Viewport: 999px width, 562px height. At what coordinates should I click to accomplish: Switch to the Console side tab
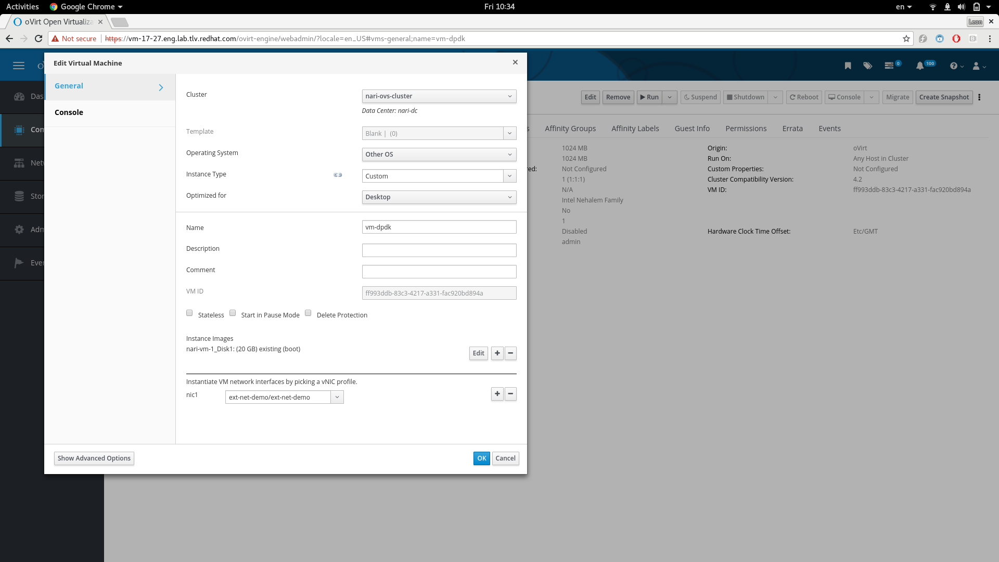point(69,112)
